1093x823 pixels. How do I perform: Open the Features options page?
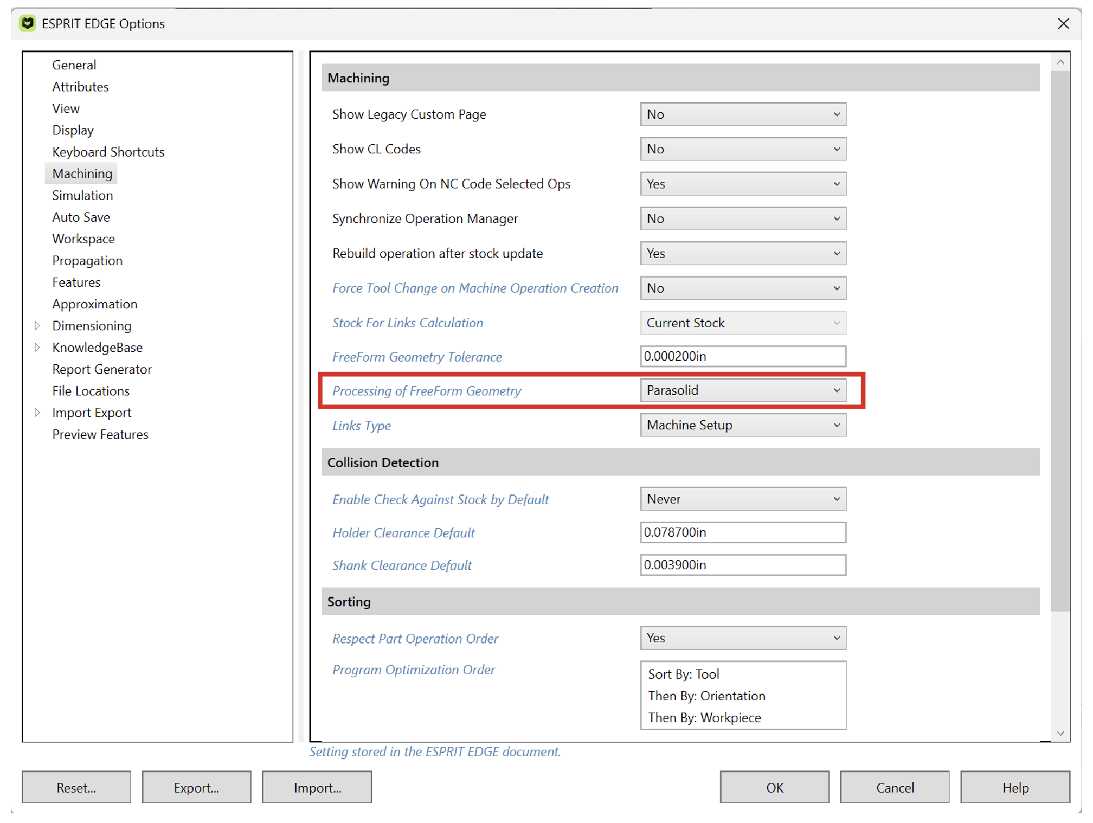(76, 282)
